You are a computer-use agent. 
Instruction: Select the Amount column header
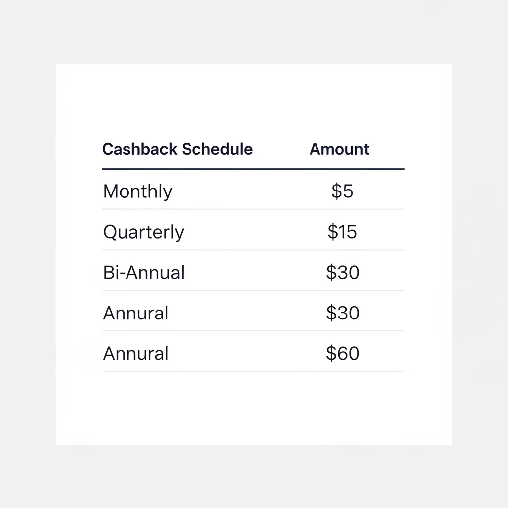[x=339, y=149]
